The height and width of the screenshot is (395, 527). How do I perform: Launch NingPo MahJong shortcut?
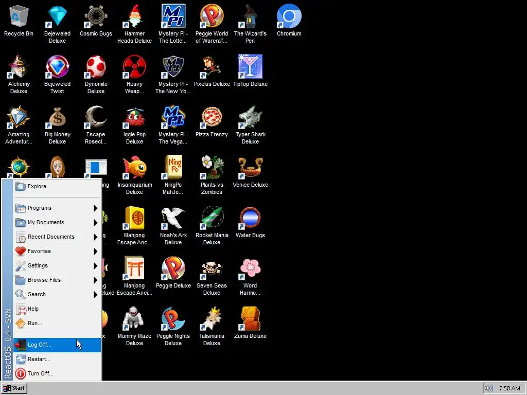pos(173,167)
